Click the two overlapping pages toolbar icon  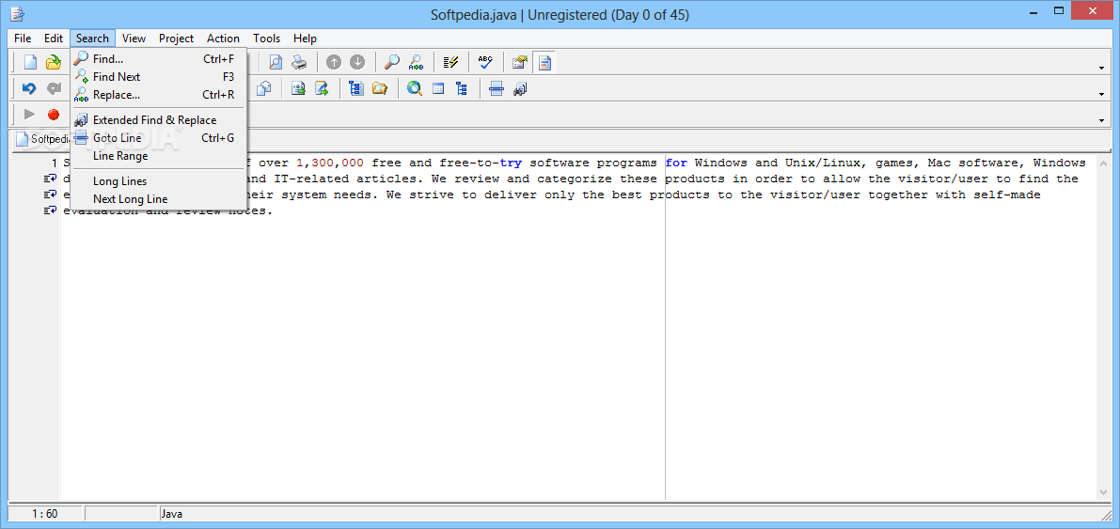[264, 88]
